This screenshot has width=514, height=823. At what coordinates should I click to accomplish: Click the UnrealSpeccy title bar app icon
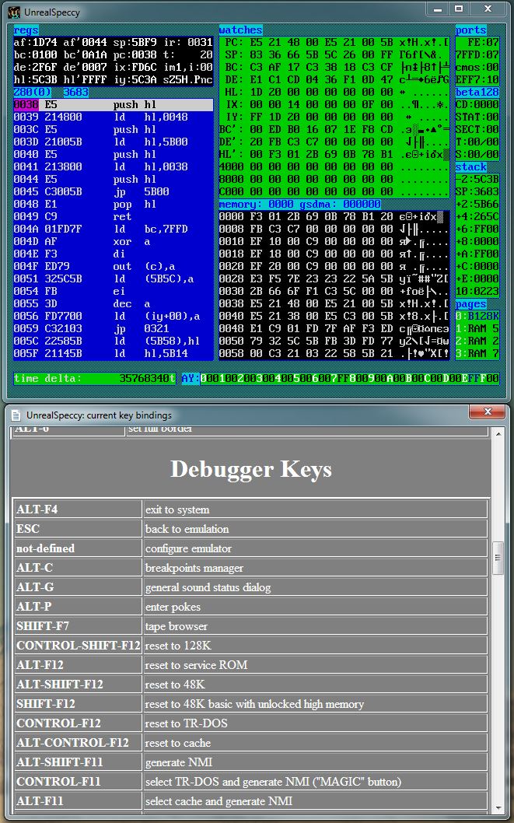click(14, 12)
